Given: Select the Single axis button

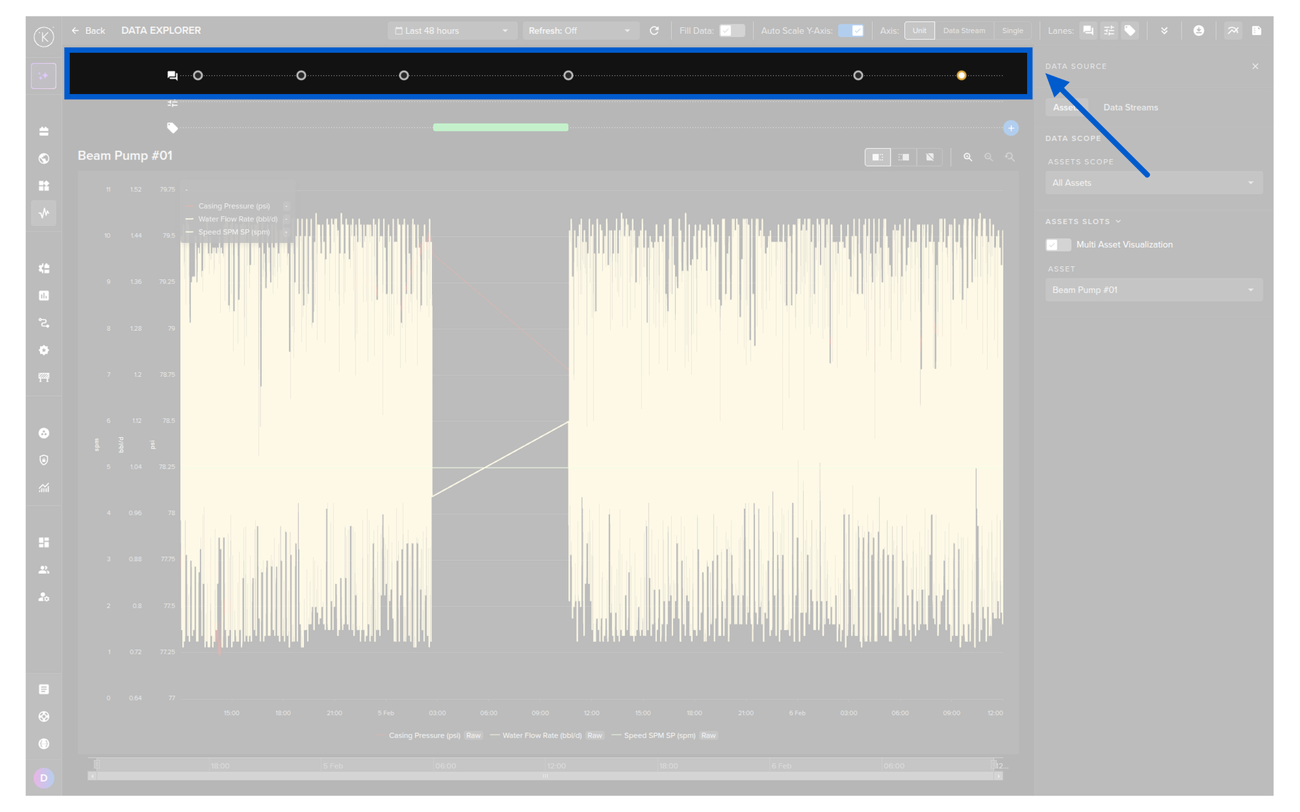Looking at the screenshot, I should (1012, 30).
